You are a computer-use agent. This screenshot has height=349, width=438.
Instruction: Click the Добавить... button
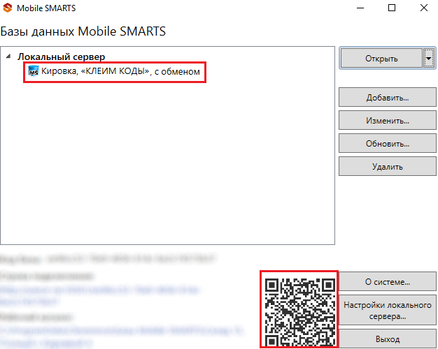pyautogui.click(x=388, y=97)
